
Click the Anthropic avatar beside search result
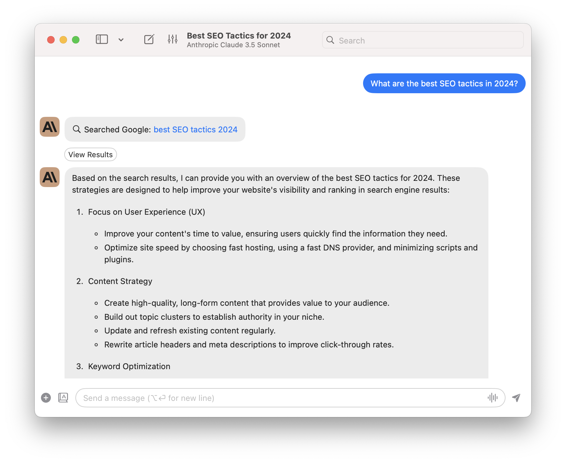(x=50, y=127)
